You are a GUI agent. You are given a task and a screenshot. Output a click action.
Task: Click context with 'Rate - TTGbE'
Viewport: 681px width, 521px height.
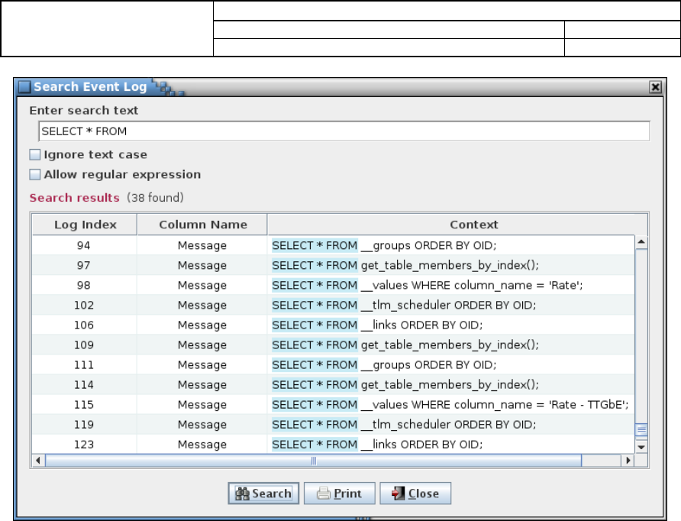(450, 406)
